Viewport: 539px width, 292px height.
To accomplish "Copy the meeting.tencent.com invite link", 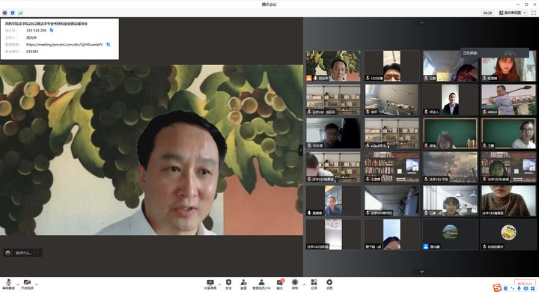I will 109,44.
